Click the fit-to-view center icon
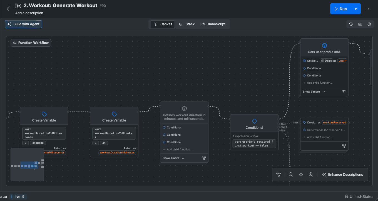378x201 pixels. (301, 175)
